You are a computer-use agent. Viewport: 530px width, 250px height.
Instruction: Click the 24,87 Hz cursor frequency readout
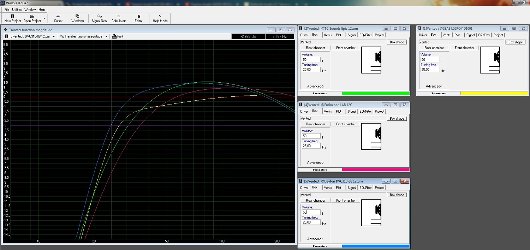click(280, 36)
